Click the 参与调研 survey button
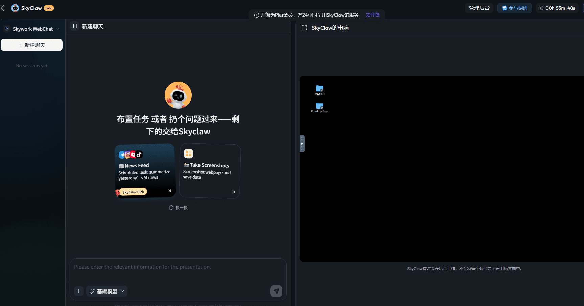This screenshot has height=306, width=584. pos(514,8)
